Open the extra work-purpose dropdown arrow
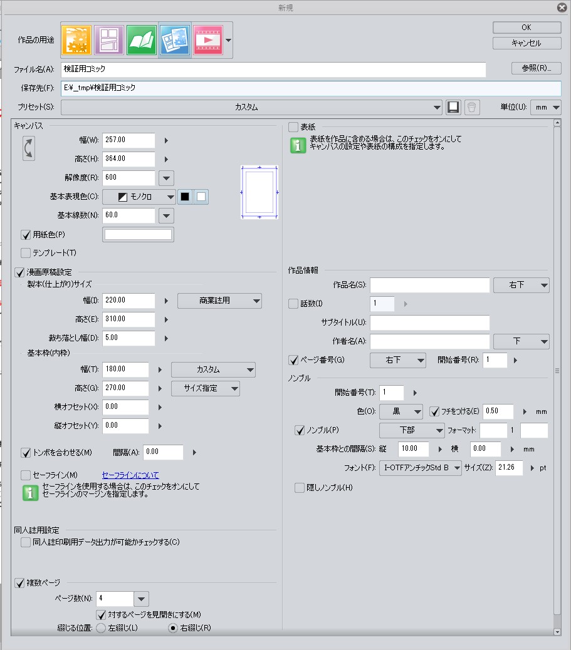 pos(228,40)
